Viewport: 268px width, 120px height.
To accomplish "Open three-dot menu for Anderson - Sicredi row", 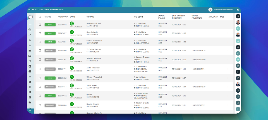I will tap(228, 25).
